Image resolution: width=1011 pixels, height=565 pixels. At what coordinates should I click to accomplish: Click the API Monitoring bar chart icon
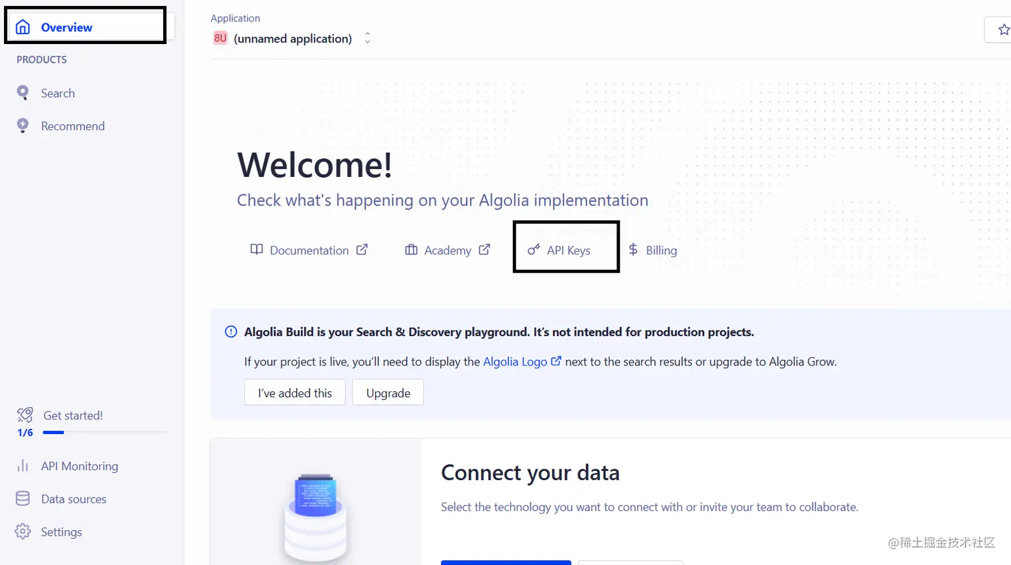point(23,465)
